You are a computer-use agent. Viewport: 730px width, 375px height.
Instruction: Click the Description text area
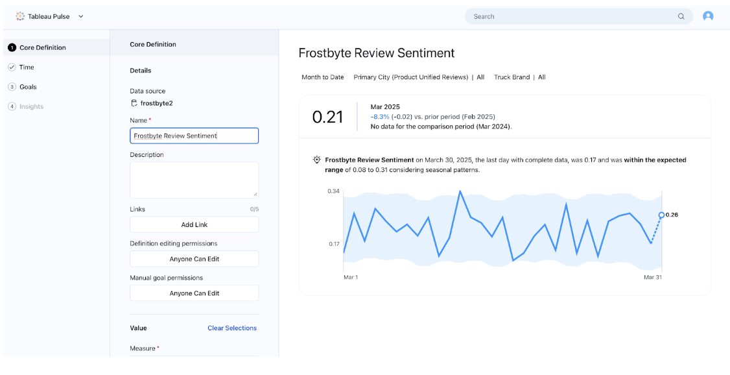coord(194,180)
